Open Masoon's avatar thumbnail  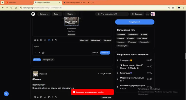pos(35,74)
